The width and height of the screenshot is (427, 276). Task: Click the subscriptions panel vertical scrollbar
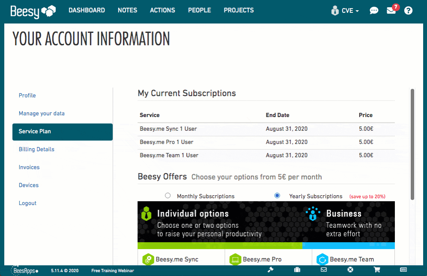point(412,144)
